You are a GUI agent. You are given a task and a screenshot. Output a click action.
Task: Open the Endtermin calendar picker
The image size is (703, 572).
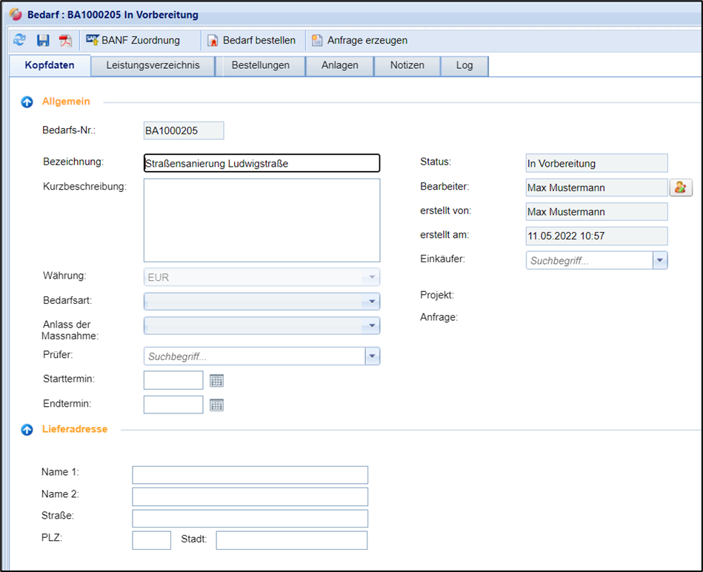click(216, 405)
